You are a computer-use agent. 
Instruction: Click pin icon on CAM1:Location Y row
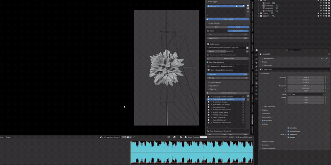tap(243, 117)
